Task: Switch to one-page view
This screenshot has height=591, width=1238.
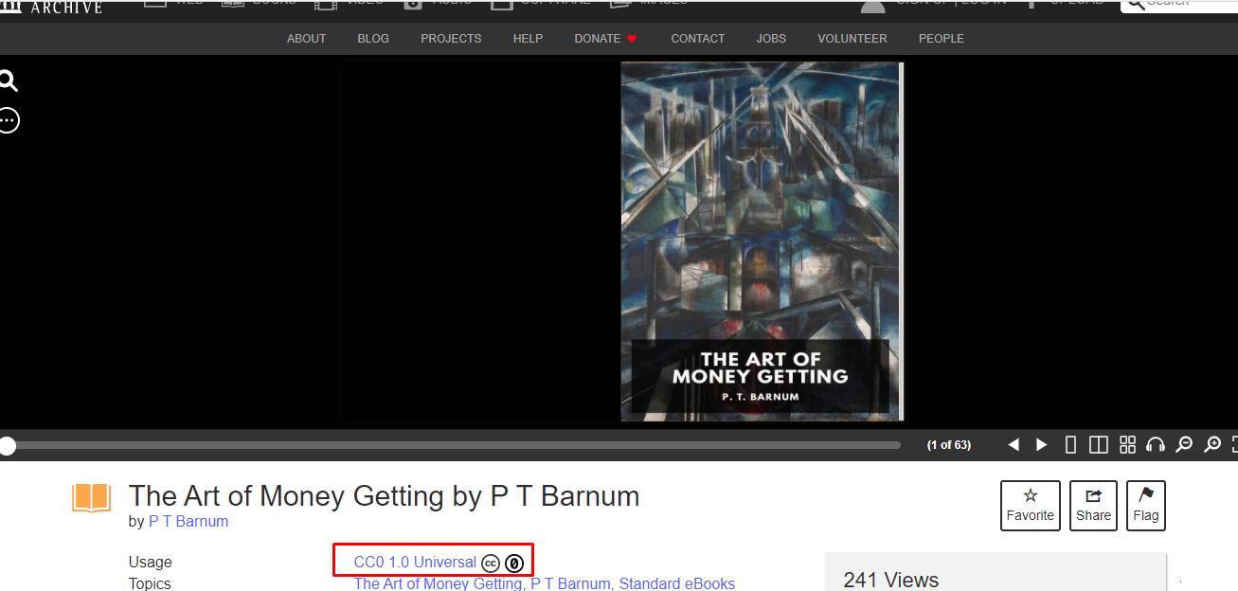Action: 1071,444
